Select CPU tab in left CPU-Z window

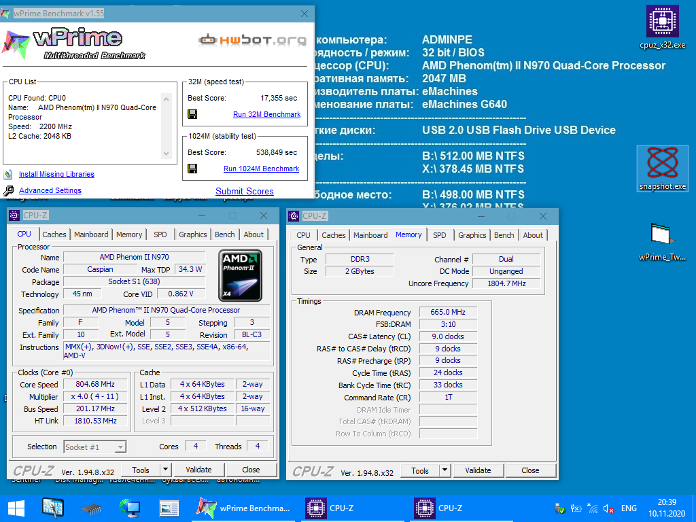pos(24,234)
